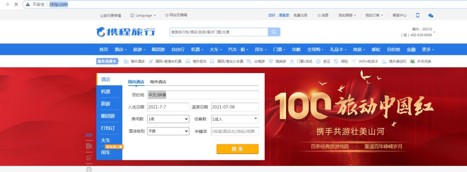Click the browser forward arrow

(6, 4)
